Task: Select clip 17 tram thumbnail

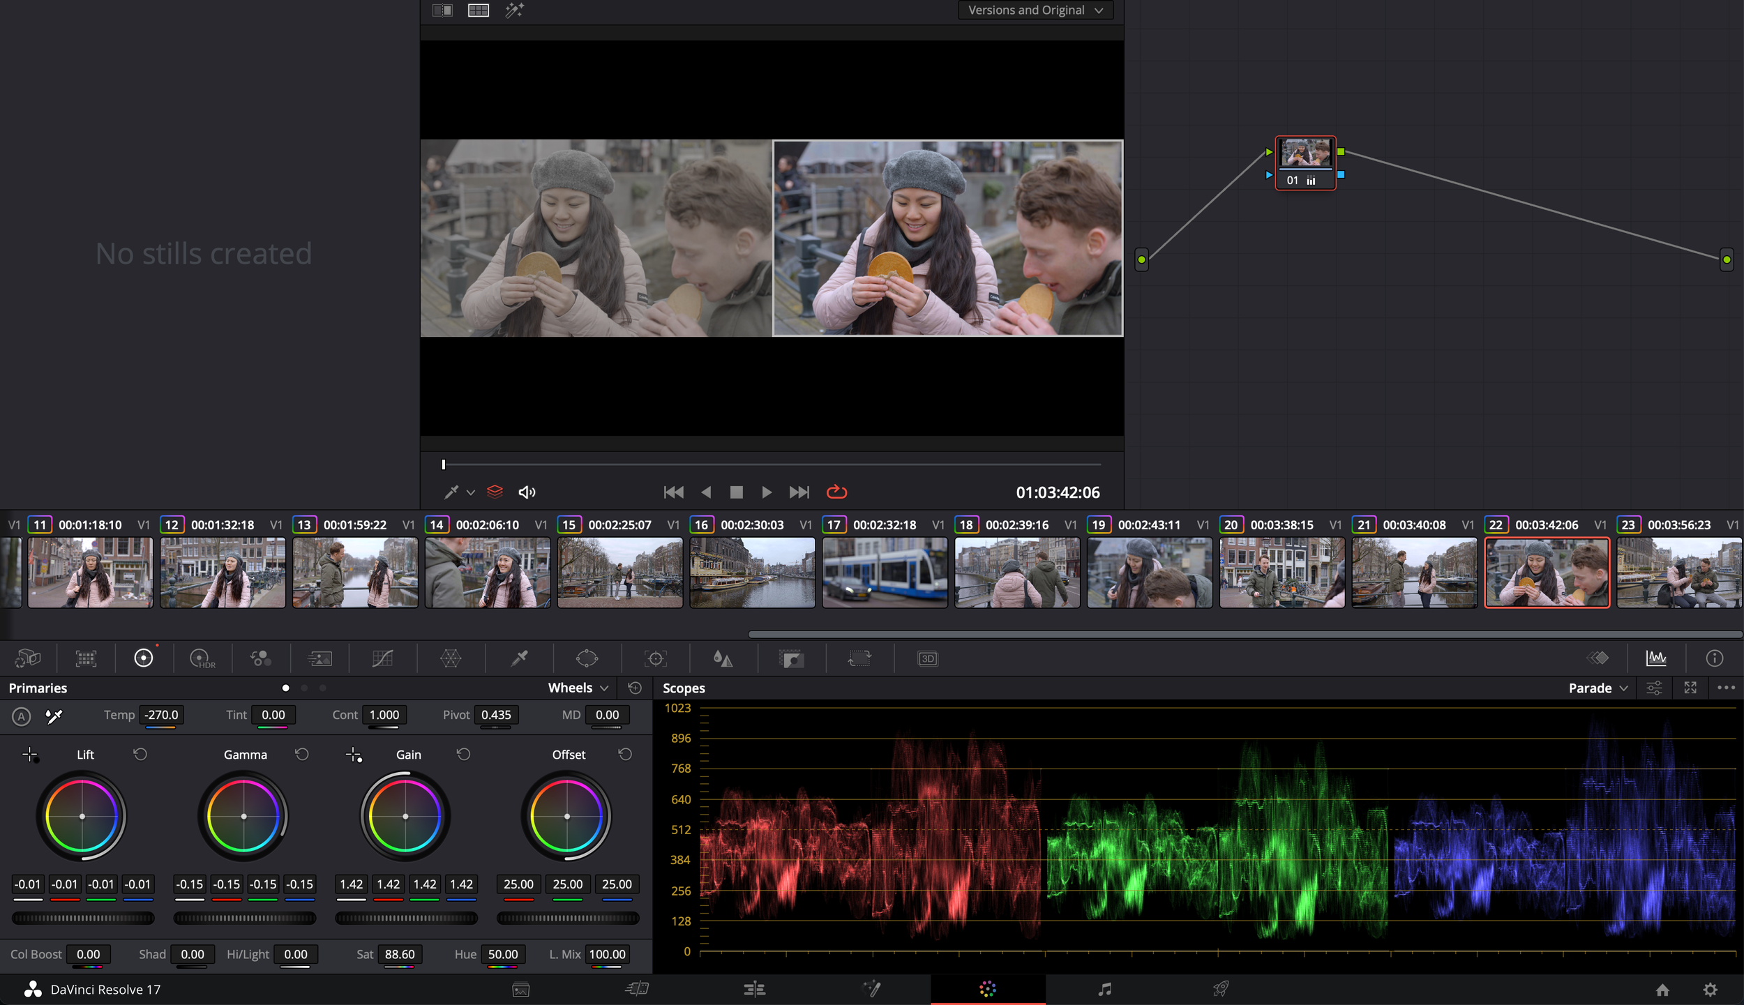Action: 884,572
